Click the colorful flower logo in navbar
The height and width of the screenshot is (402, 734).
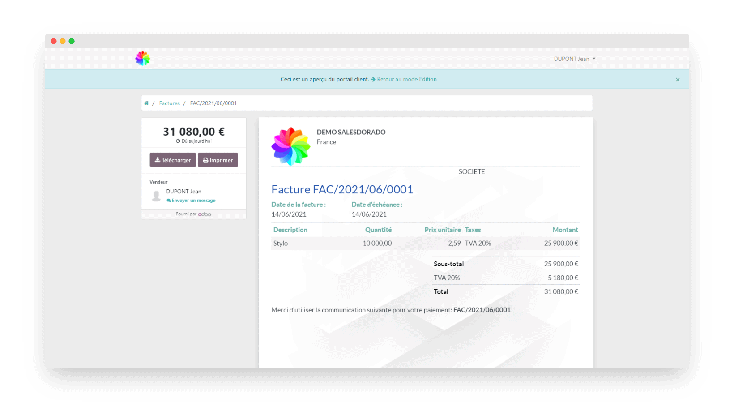(143, 58)
